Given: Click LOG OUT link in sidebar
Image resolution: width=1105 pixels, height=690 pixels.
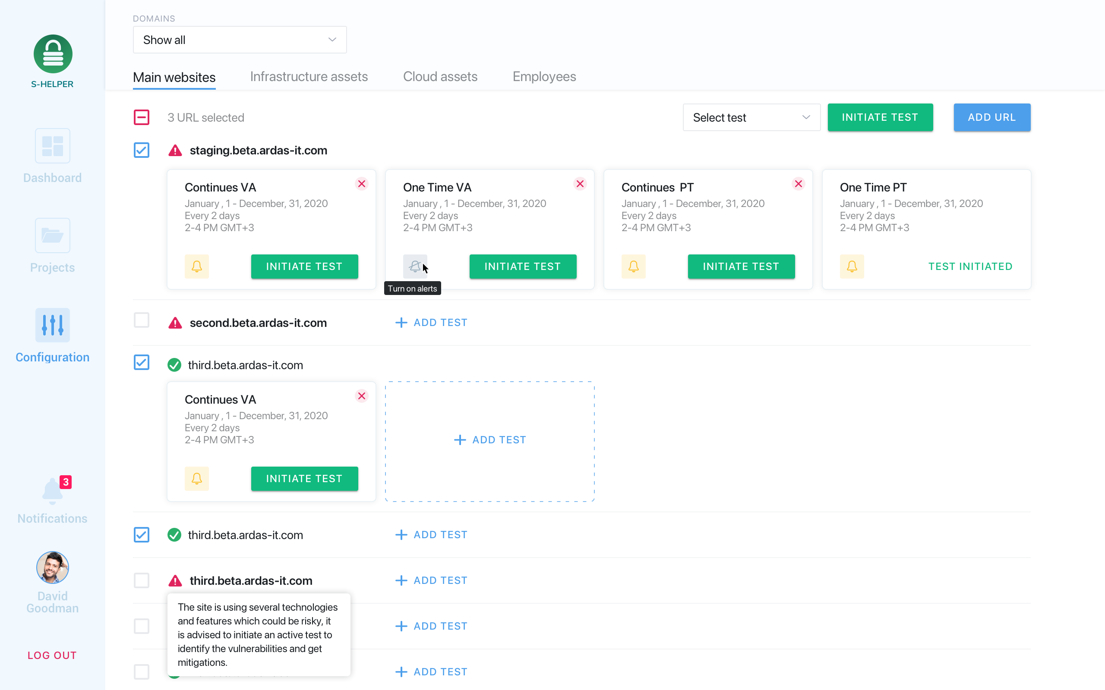Looking at the screenshot, I should click(x=53, y=655).
